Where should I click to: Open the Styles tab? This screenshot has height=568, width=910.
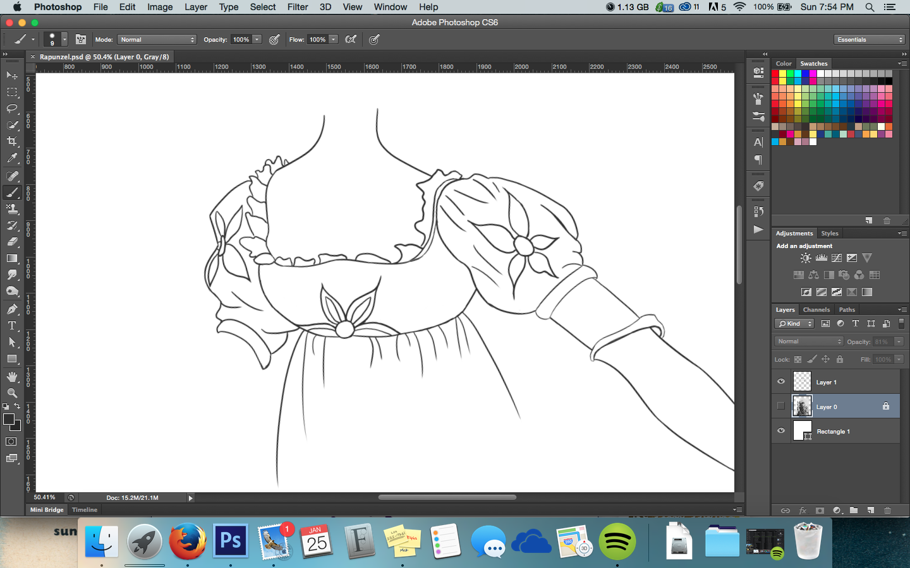(830, 234)
